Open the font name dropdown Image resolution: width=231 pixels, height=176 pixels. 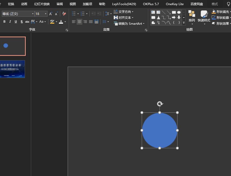click(33, 14)
